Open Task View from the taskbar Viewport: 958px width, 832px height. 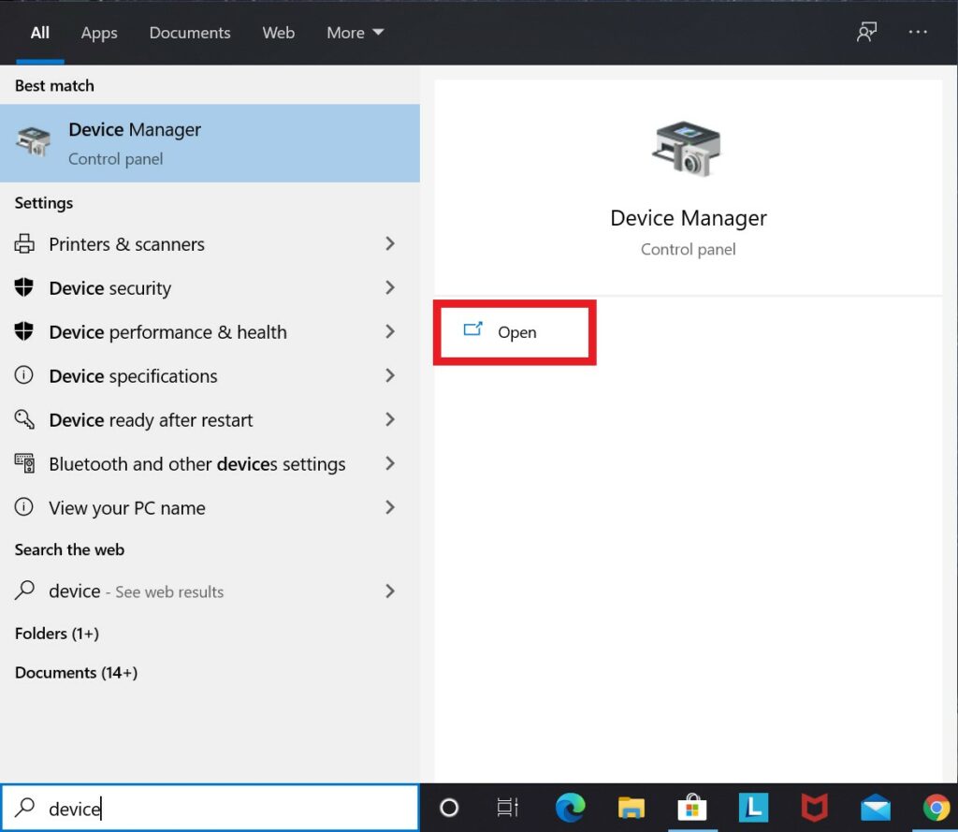coord(508,808)
